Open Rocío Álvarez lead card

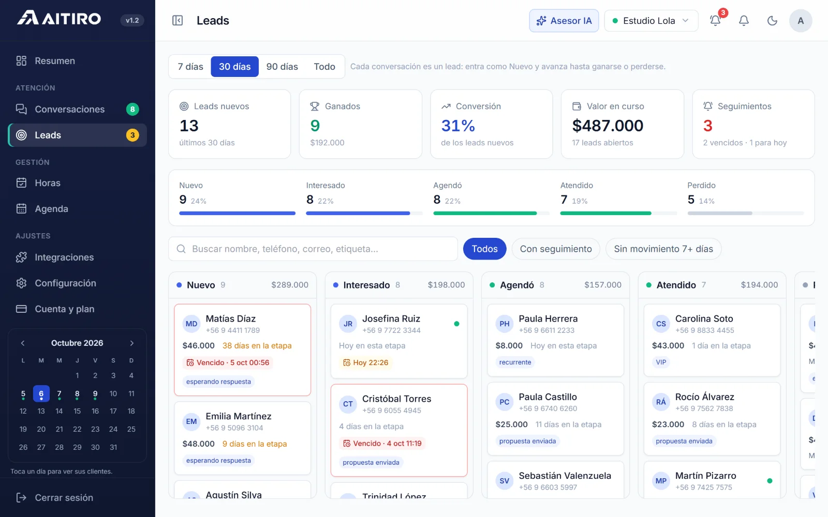pos(712,419)
